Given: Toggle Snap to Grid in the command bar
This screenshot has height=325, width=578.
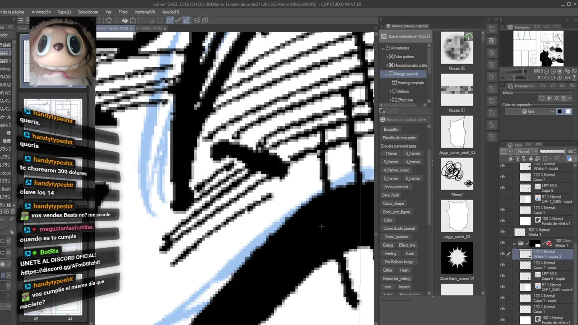Looking at the screenshot, I should pos(186,20).
